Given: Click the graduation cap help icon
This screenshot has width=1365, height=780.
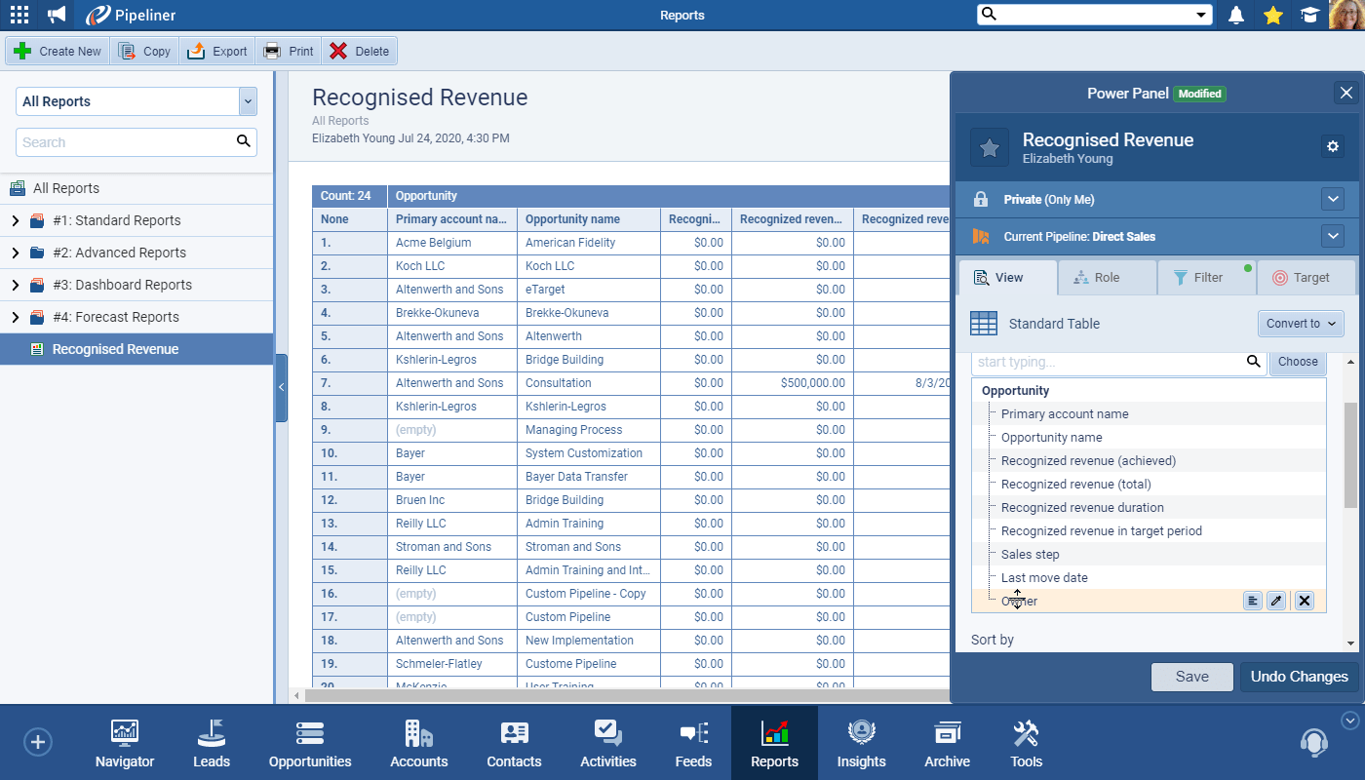Looking at the screenshot, I should click(1308, 15).
